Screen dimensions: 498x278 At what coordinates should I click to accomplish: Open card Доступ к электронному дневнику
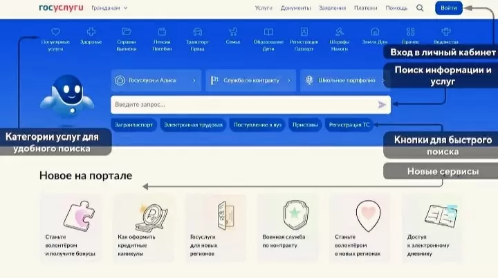pyautogui.click(x=432, y=228)
